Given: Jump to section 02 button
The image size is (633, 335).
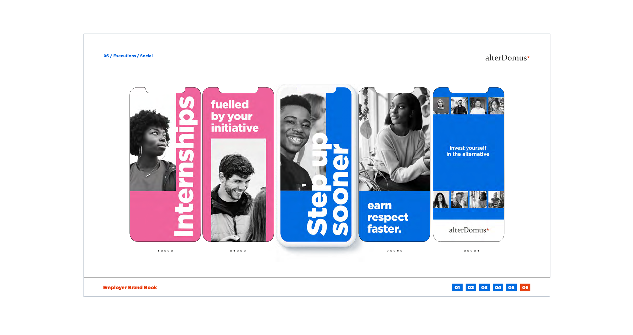Looking at the screenshot, I should pyautogui.click(x=471, y=287).
